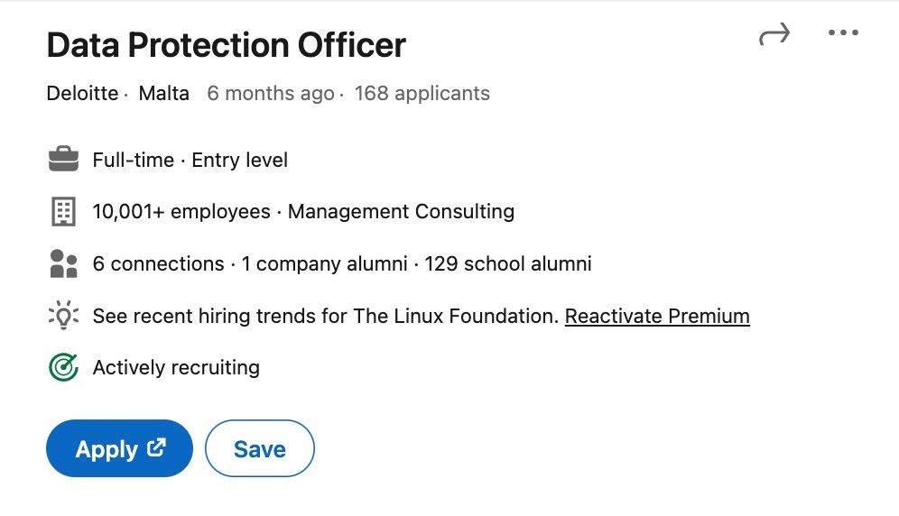Screen dimensions: 899x516
Task: View the 129 school alumni text
Action: 507,264
